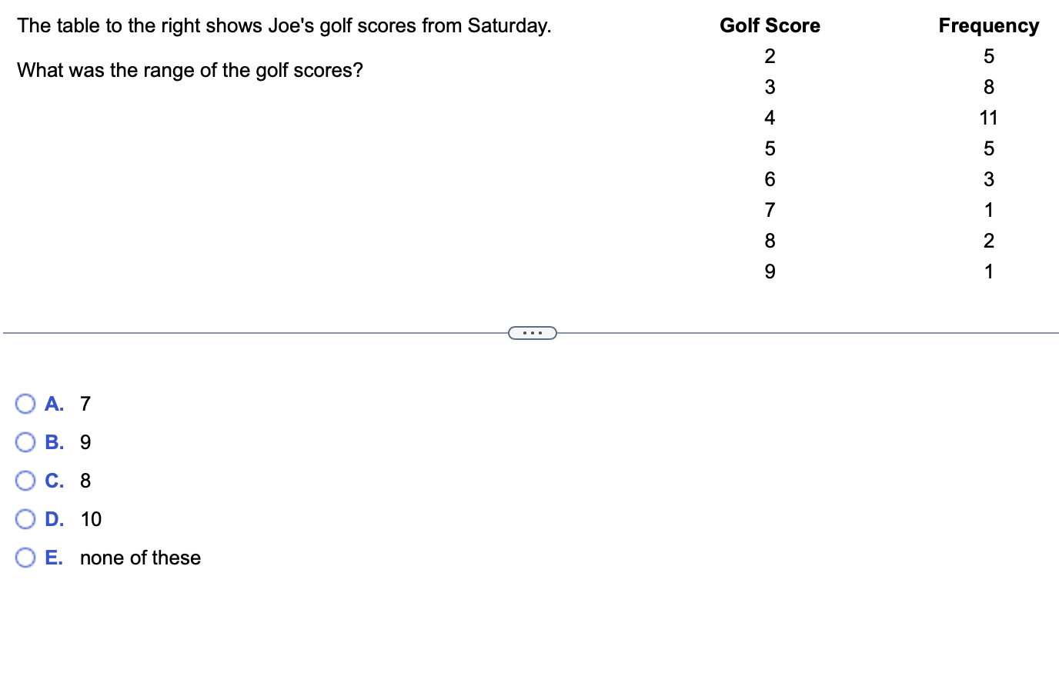The image size is (1059, 686).
Task: Click the range of golf scores question
Action: click(190, 70)
